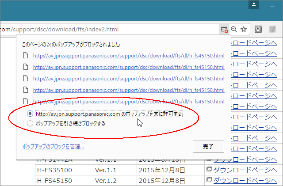
Task: Click the zoom magnifier icon in address bar
Action: (234, 29)
